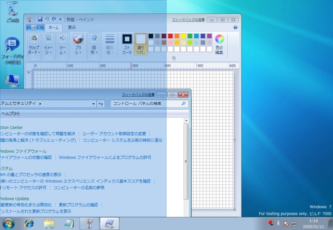Pick the pink color swatch in second row
The image size is (333, 230).
point(170,42)
